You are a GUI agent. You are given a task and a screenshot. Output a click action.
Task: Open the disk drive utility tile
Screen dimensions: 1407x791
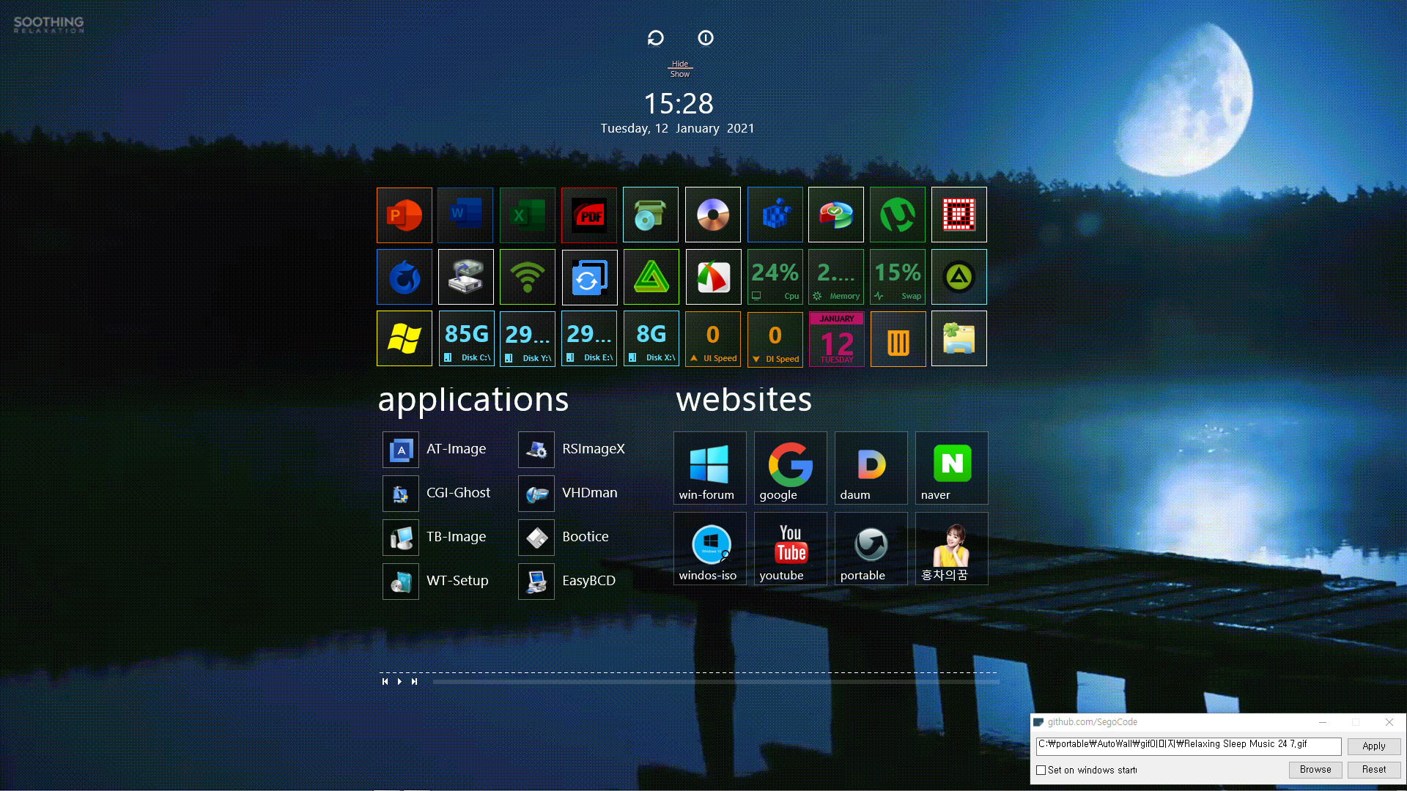point(466,277)
